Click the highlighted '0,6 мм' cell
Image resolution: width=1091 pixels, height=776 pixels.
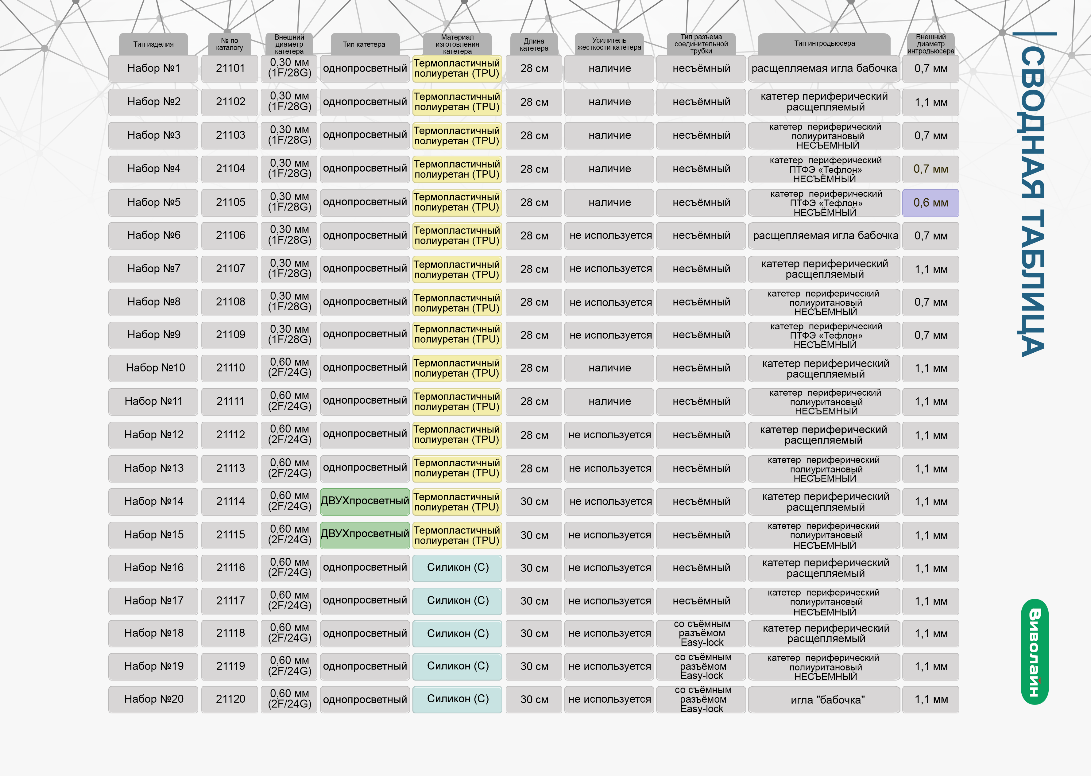pos(930,203)
